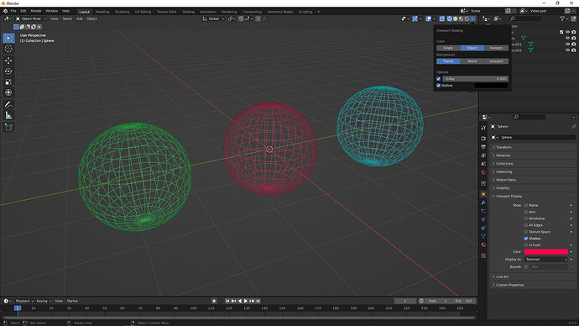Select the Add Cube tool
The width and height of the screenshot is (579, 326).
click(x=8, y=128)
